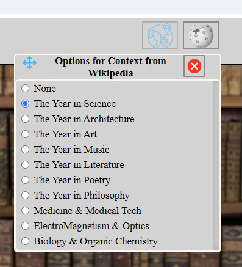Image resolution: width=242 pixels, height=267 pixels.
Task: Click the Options for Context from Wikipedia title
Action: pos(110,67)
